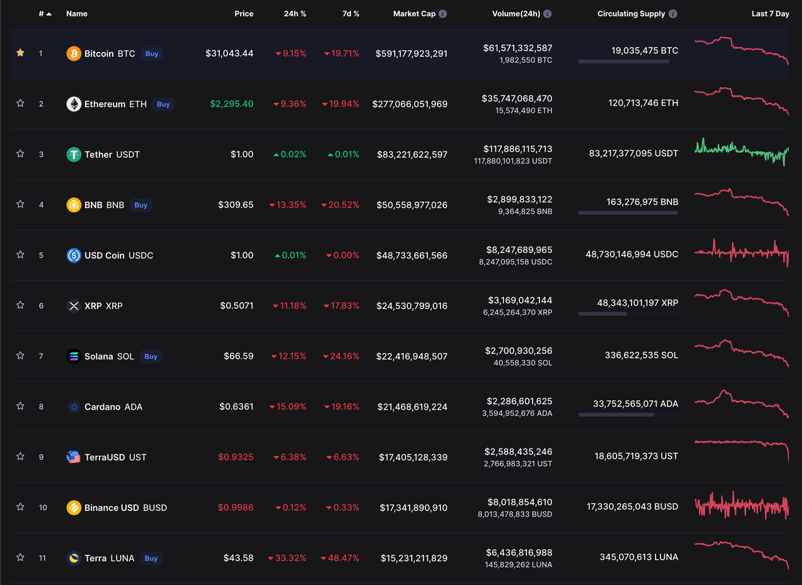
Task: Sort by Volume(24h) column header
Action: tap(516, 14)
